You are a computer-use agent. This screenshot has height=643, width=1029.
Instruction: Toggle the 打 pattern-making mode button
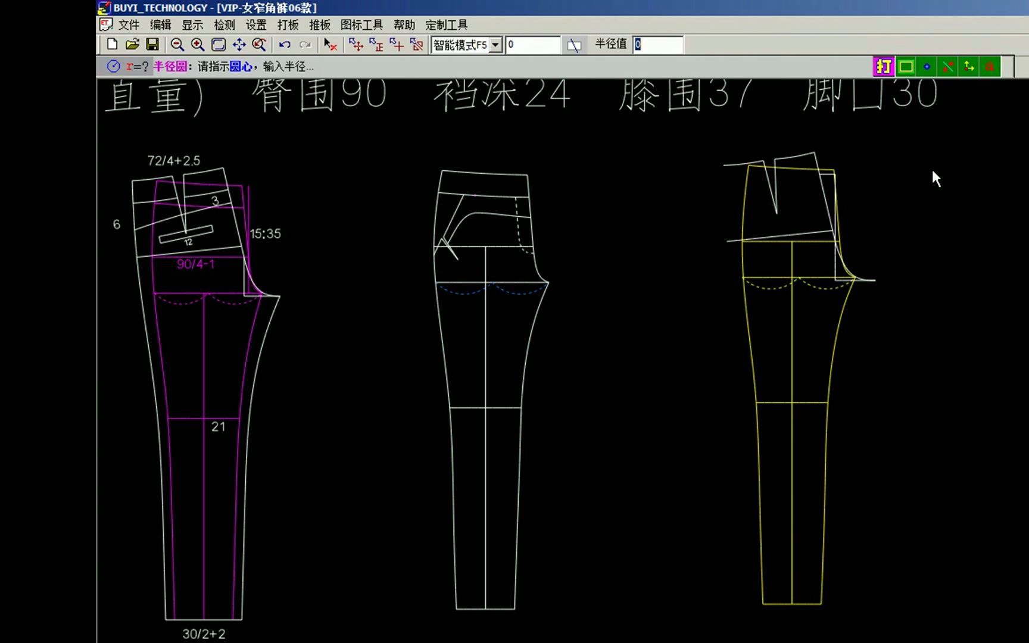884,67
